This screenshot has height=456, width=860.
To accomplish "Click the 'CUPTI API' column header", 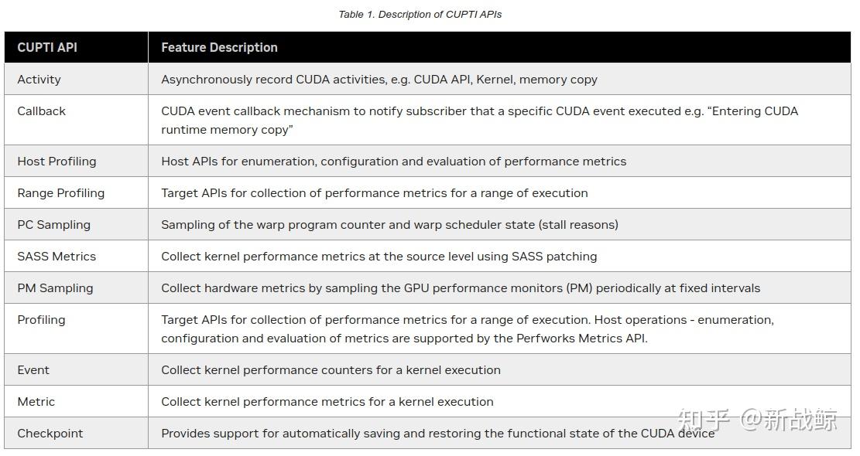I will [x=47, y=47].
